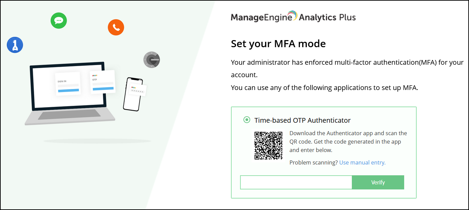Click the OTP card illustration
Image resolution: width=469 pixels, height=210 pixels.
tap(103, 82)
